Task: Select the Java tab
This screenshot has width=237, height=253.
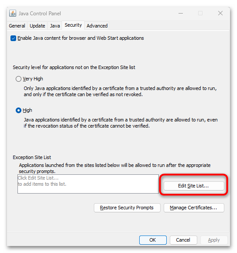Action: click(55, 26)
